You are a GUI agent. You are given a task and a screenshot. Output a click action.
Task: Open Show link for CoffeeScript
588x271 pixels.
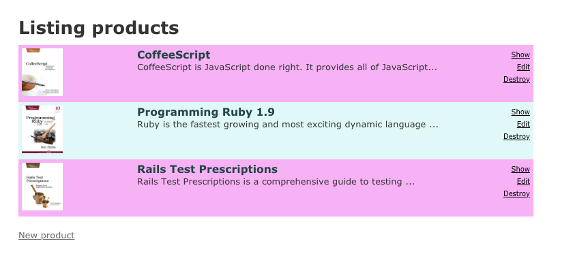[x=520, y=54]
